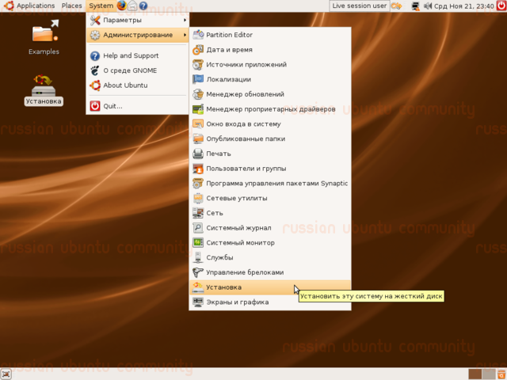Click the show desktop button in bottom panel
The image size is (507, 380).
pos(6,374)
